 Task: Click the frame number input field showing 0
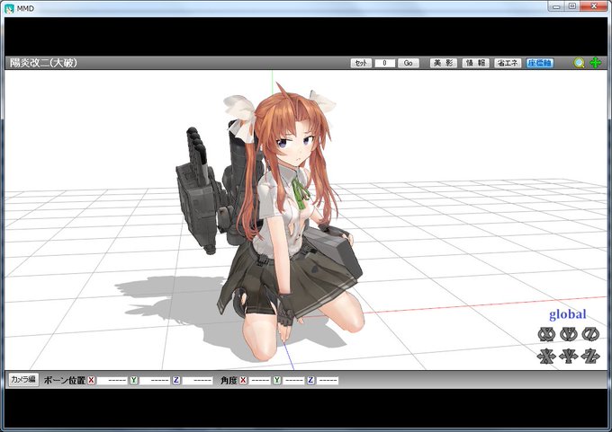(385, 63)
